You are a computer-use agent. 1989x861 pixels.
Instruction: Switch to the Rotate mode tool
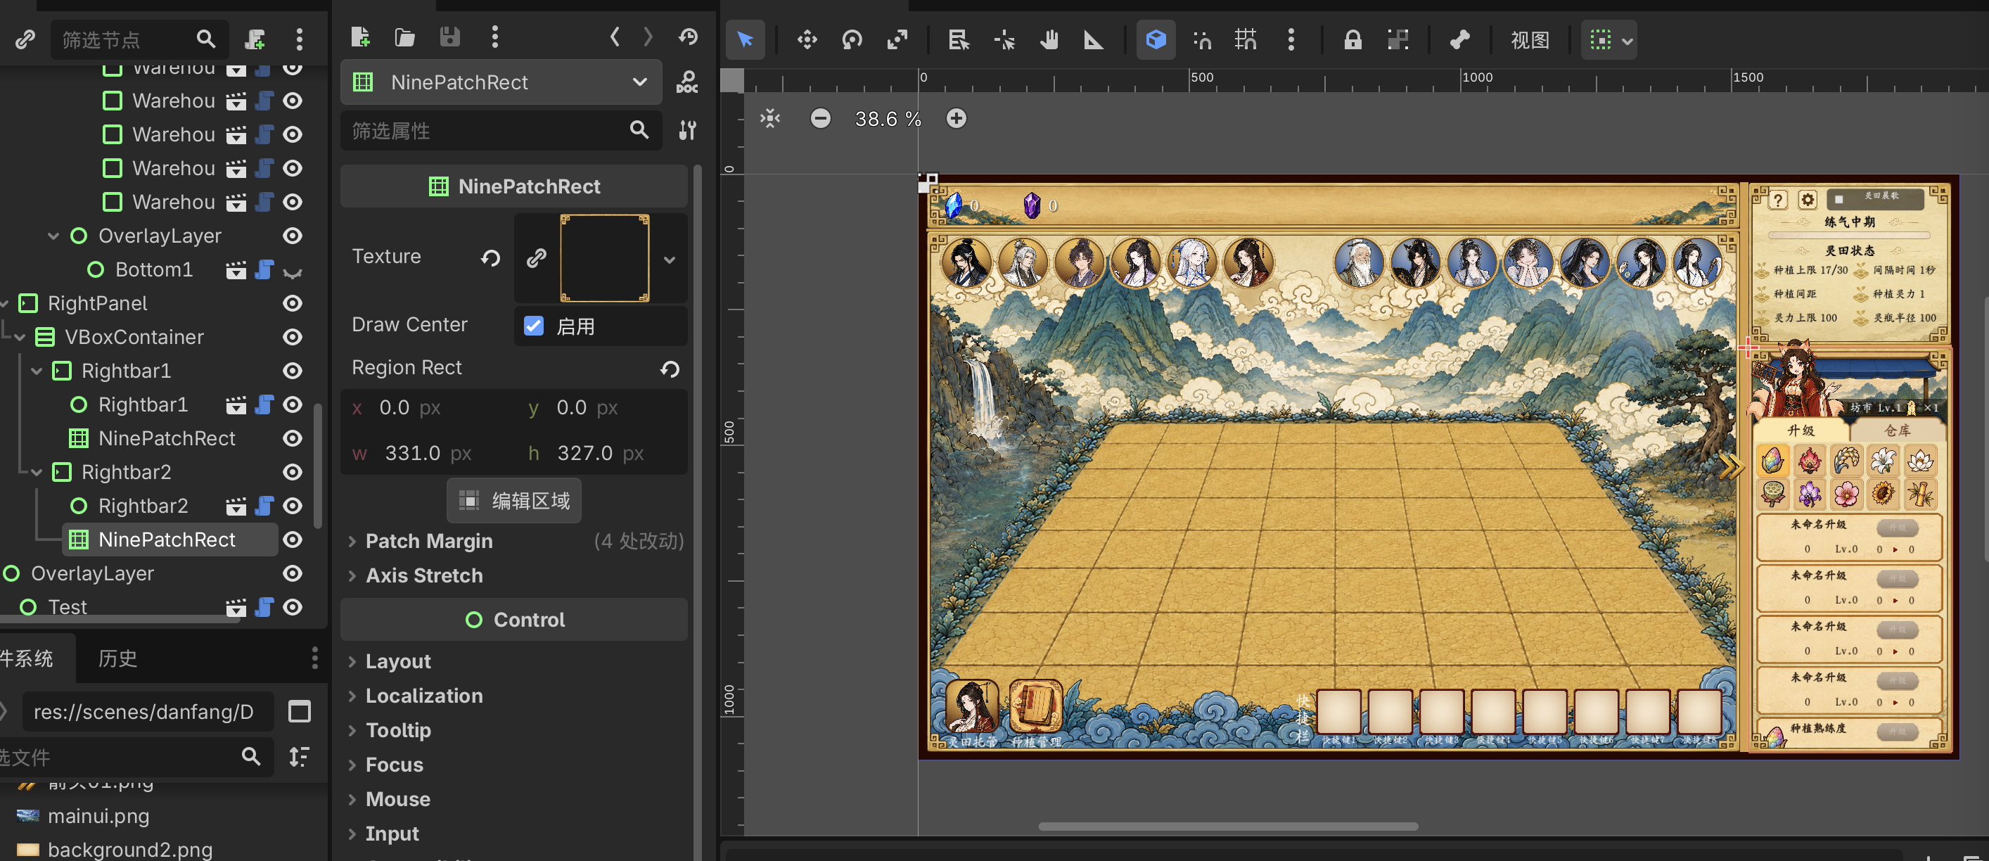[852, 39]
